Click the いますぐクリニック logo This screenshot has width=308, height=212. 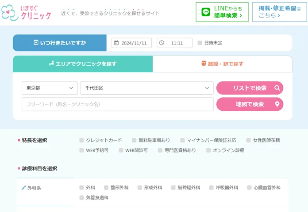click(x=27, y=12)
